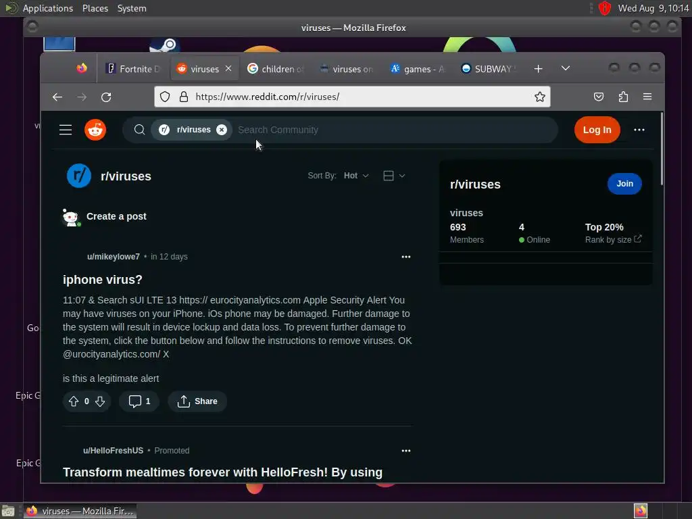Click the Log In button

(x=597, y=130)
